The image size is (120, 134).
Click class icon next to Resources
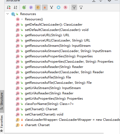point(13,14)
